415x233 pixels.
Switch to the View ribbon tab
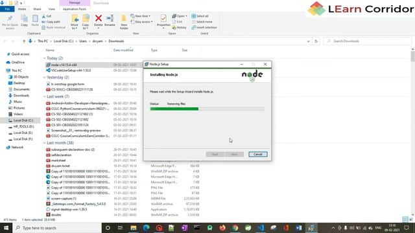point(52,9)
